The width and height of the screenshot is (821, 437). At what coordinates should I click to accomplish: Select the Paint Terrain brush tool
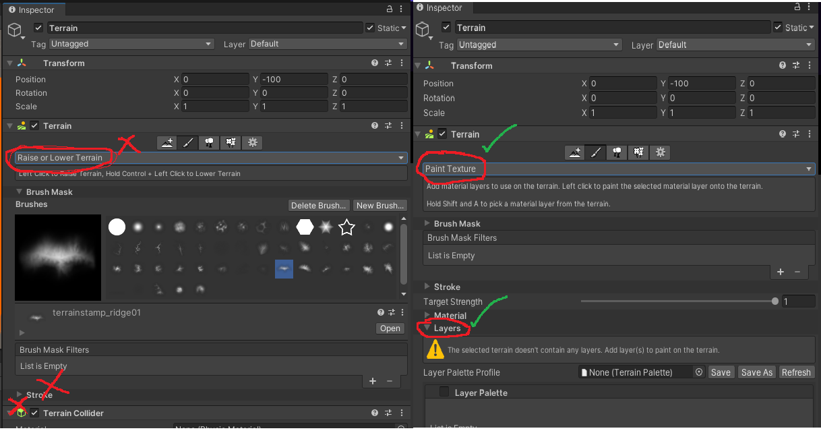click(x=189, y=142)
